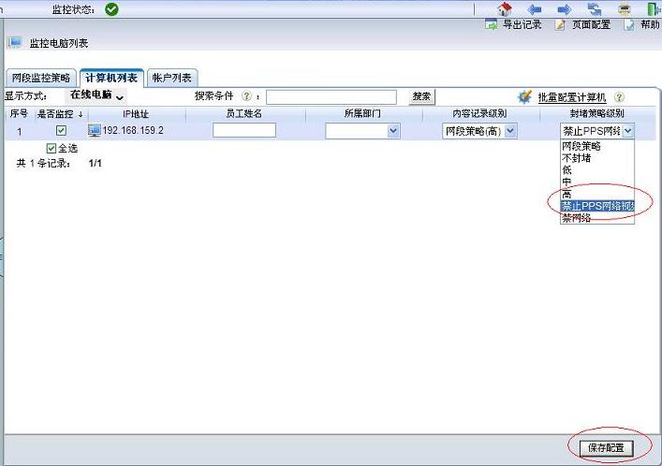Go forward using the right arrow icon
The image size is (662, 466).
coord(565,8)
